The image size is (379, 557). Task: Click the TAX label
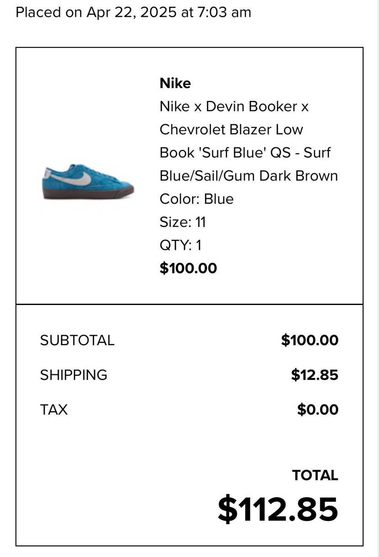[54, 410]
